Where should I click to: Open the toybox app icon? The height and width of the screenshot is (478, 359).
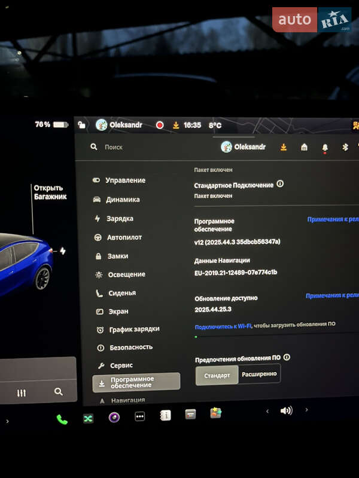coord(216,413)
